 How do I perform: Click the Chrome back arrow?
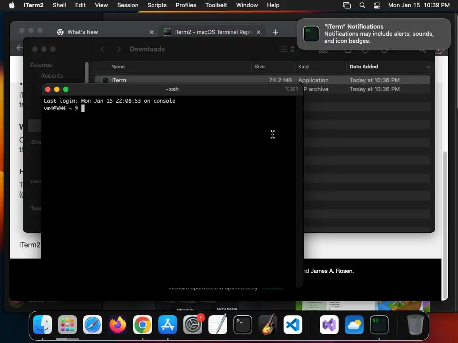tap(19, 47)
